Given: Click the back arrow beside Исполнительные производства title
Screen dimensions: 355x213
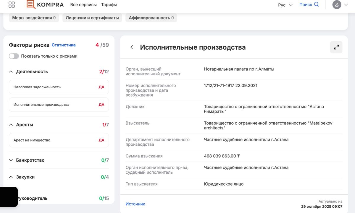Looking at the screenshot, I should pos(132,47).
